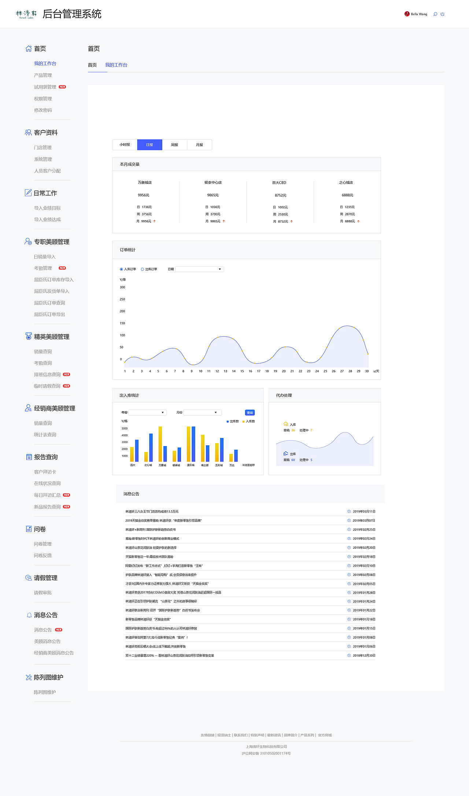Open 考勤管理 under 专职美顾管理

(43, 268)
